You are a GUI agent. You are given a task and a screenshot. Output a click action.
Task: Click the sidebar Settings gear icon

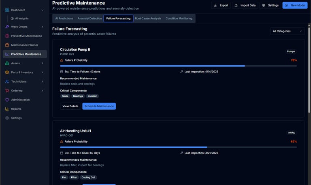point(7,118)
